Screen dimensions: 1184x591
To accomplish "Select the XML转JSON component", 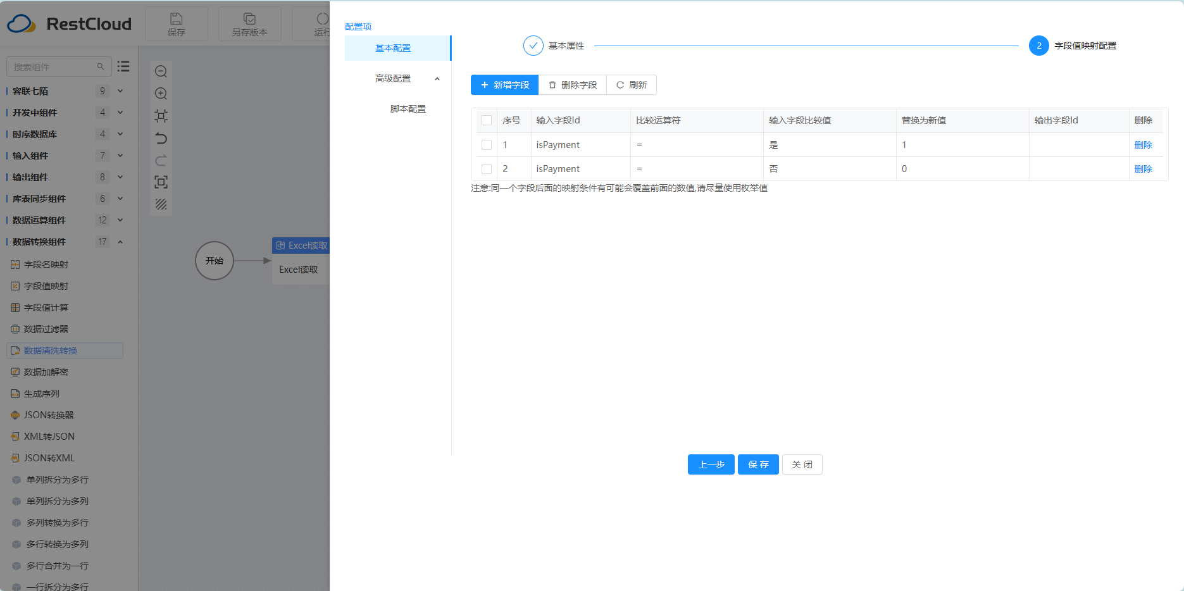I will (x=42, y=437).
